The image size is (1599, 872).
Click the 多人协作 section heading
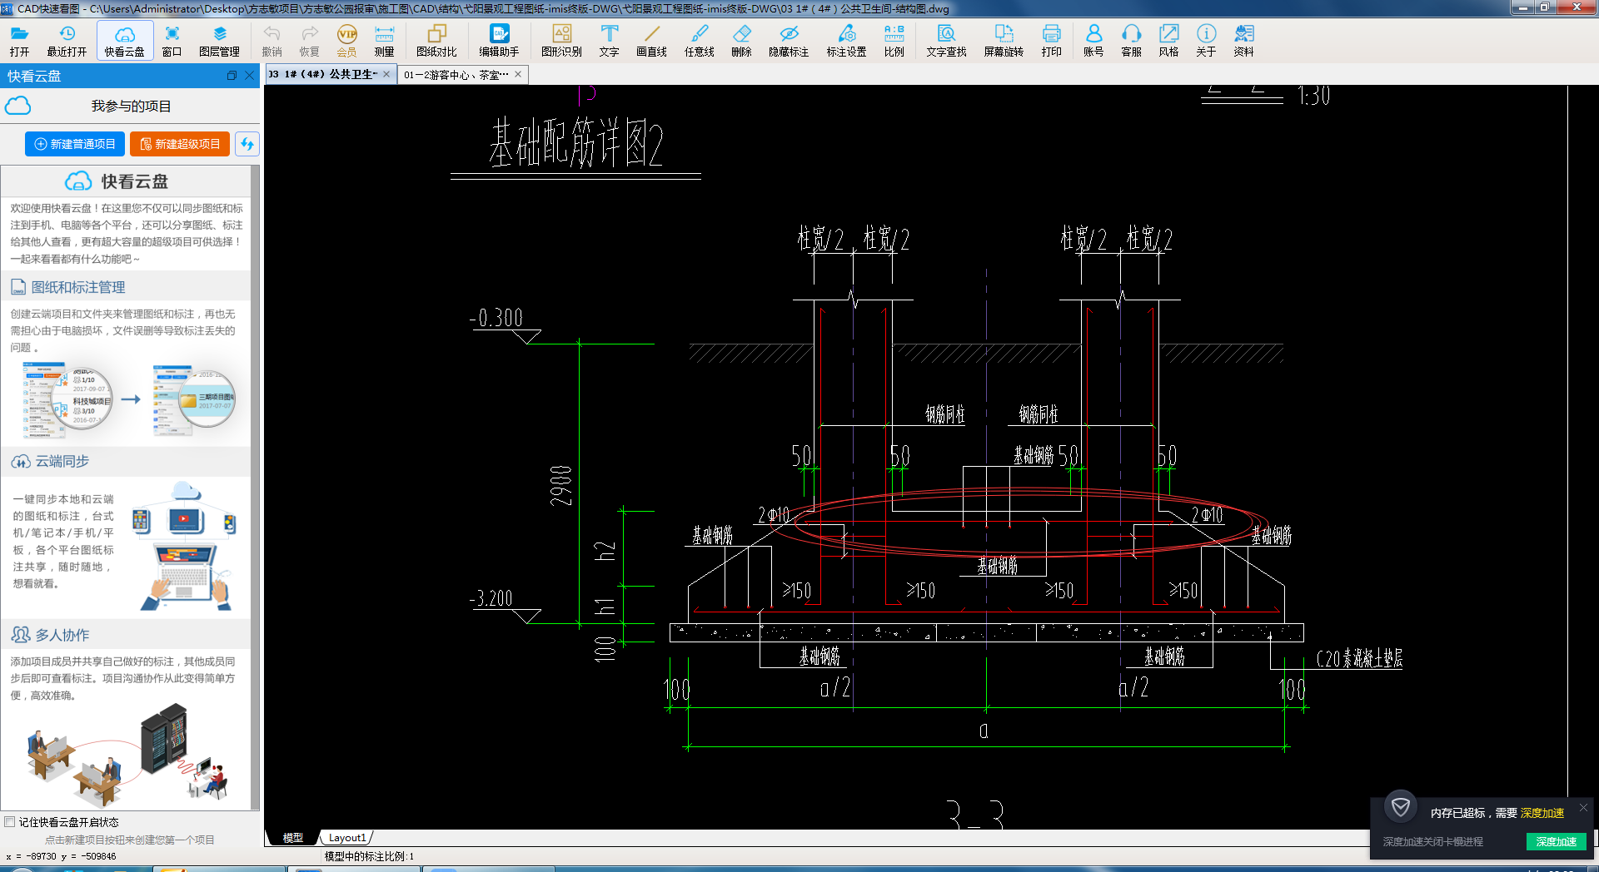pyautogui.click(x=62, y=635)
